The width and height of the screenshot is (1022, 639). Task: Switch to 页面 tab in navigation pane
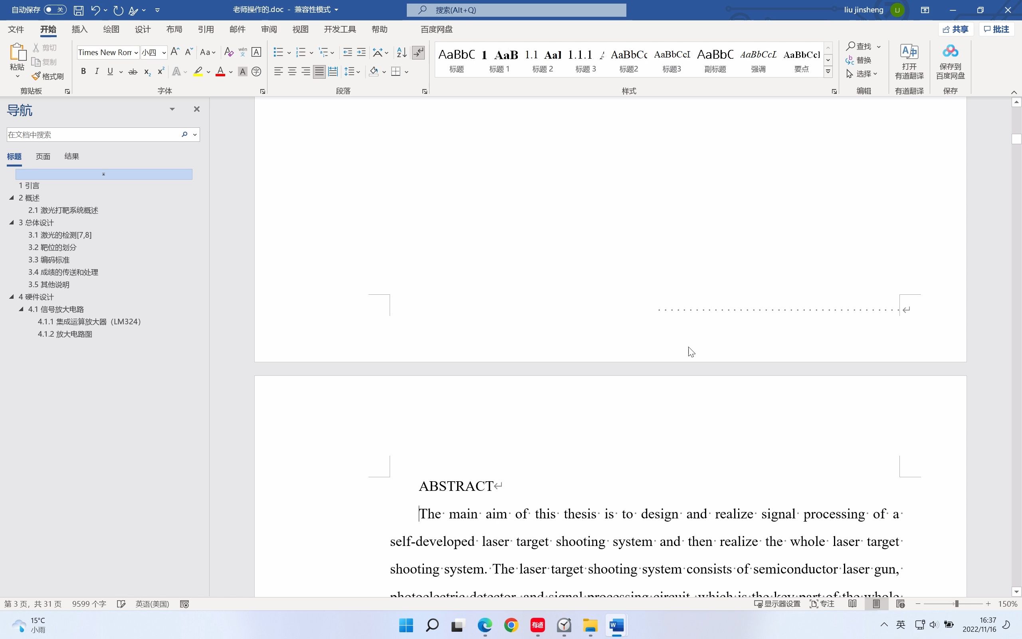tap(43, 157)
